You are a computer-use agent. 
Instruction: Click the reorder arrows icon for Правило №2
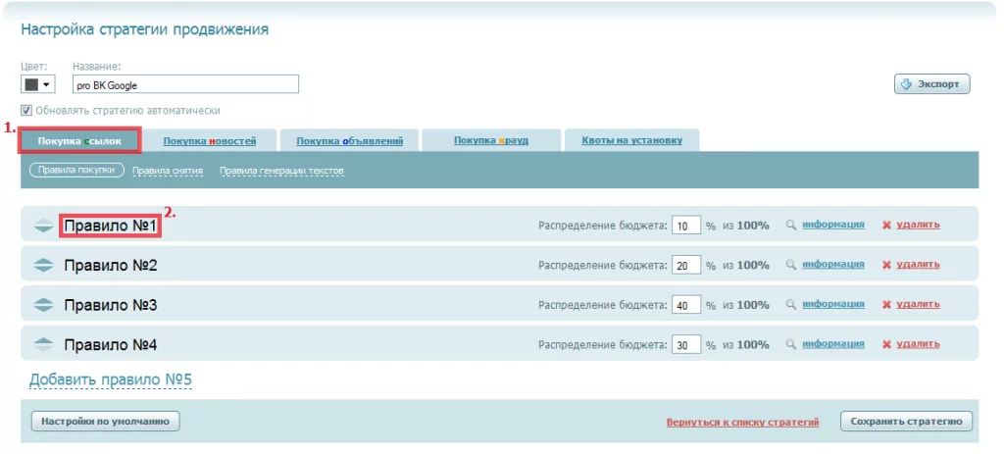[43, 266]
